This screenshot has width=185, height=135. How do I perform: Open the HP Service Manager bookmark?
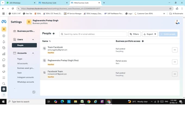click(73, 14)
